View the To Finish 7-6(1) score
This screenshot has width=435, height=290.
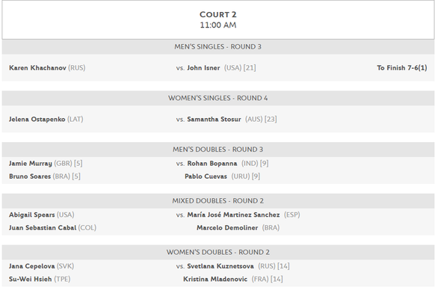click(x=401, y=68)
